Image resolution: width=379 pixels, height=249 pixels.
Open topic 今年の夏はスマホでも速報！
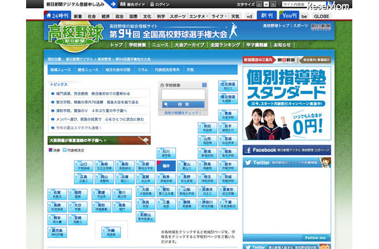coord(79,128)
